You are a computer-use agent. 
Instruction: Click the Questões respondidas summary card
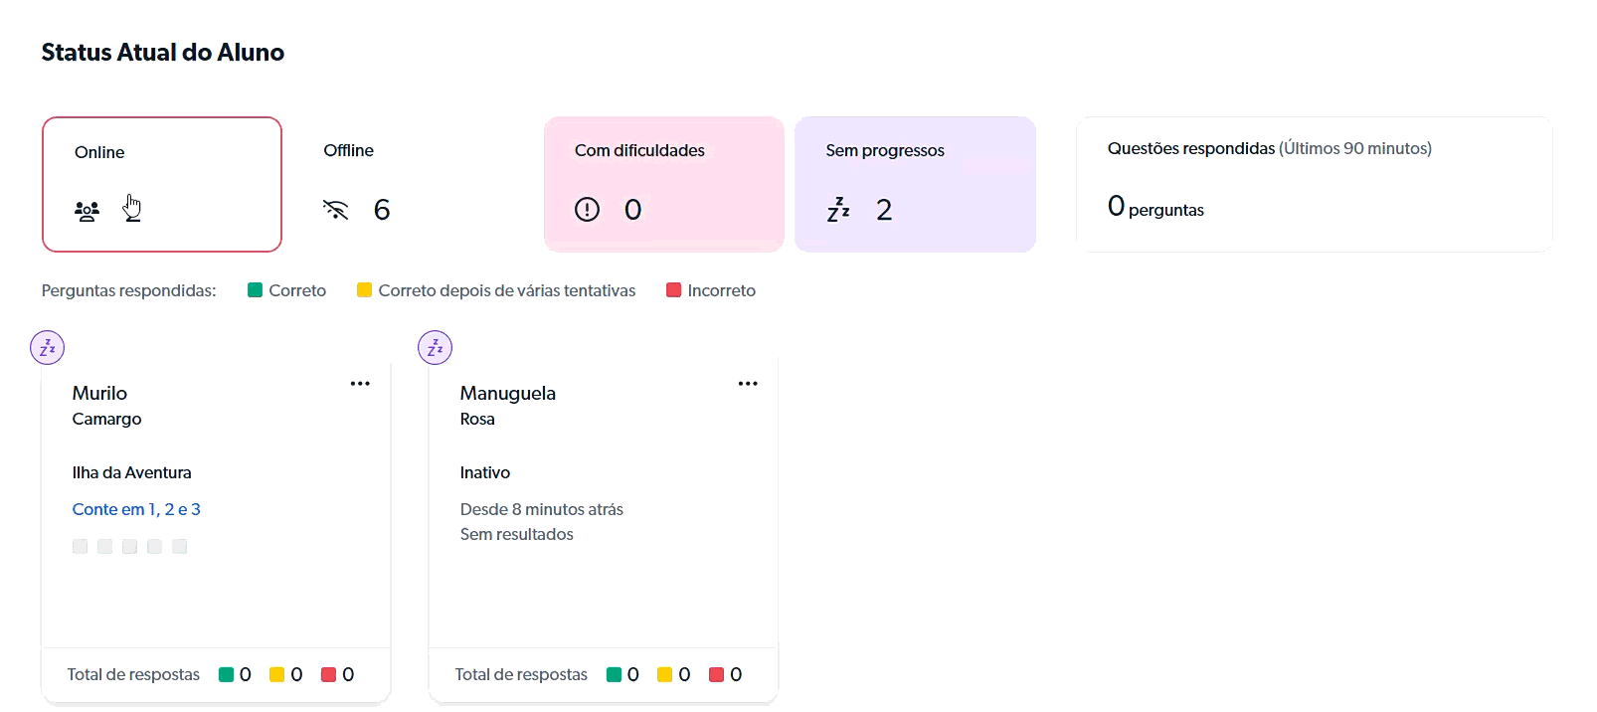(1314, 184)
